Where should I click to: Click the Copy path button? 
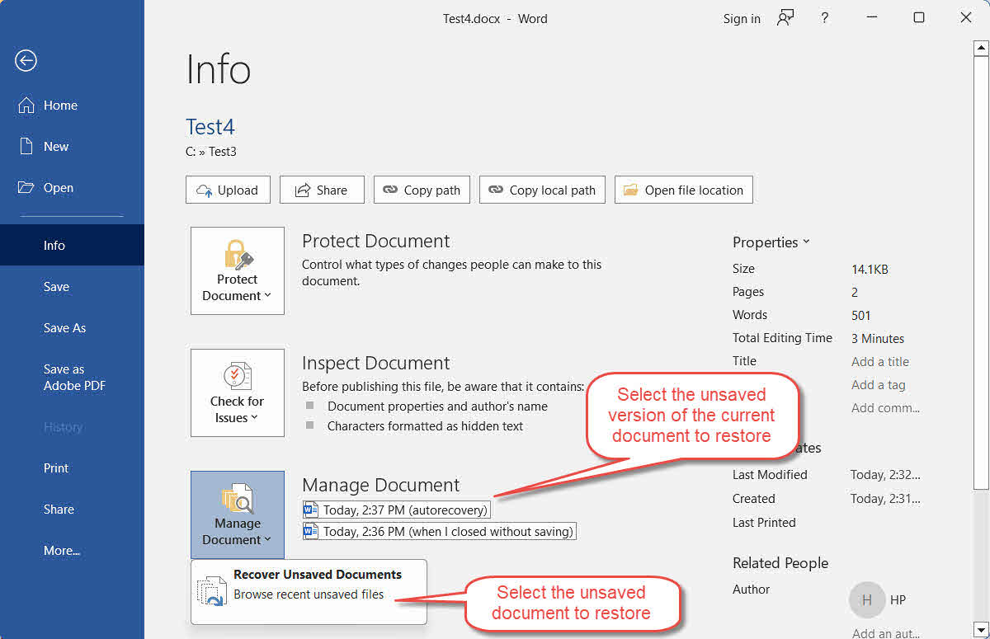tap(422, 190)
